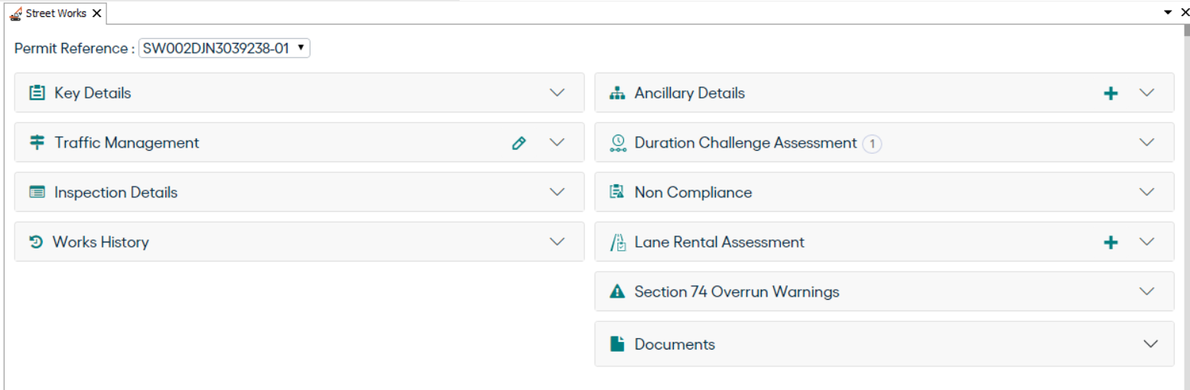Click the Inspection Details panel icon
The height and width of the screenshot is (390, 1190).
pyautogui.click(x=37, y=193)
